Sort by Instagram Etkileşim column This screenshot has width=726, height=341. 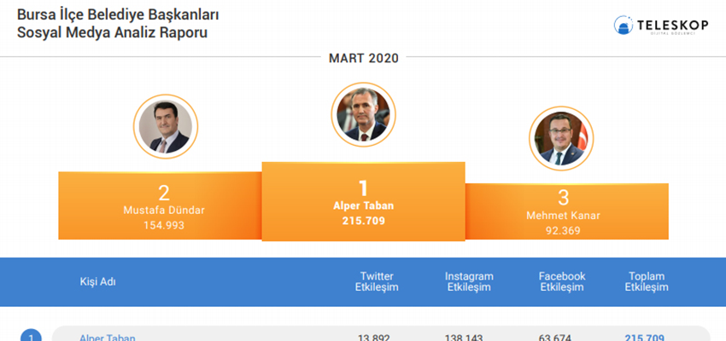pyautogui.click(x=469, y=282)
